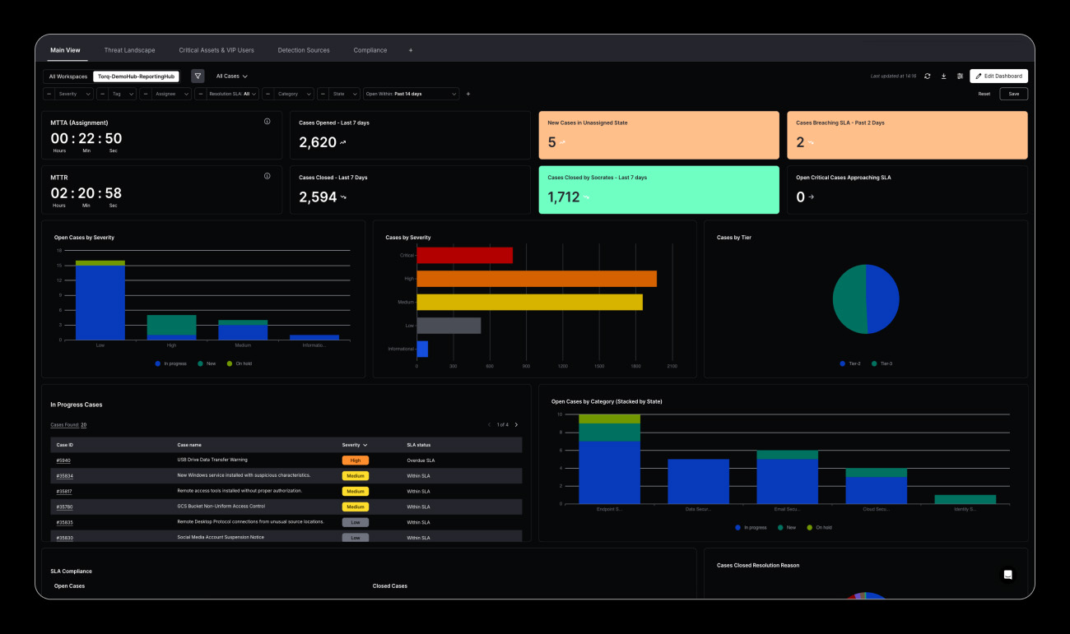
Task: Go to next page of In Progress Cases
Action: point(516,425)
